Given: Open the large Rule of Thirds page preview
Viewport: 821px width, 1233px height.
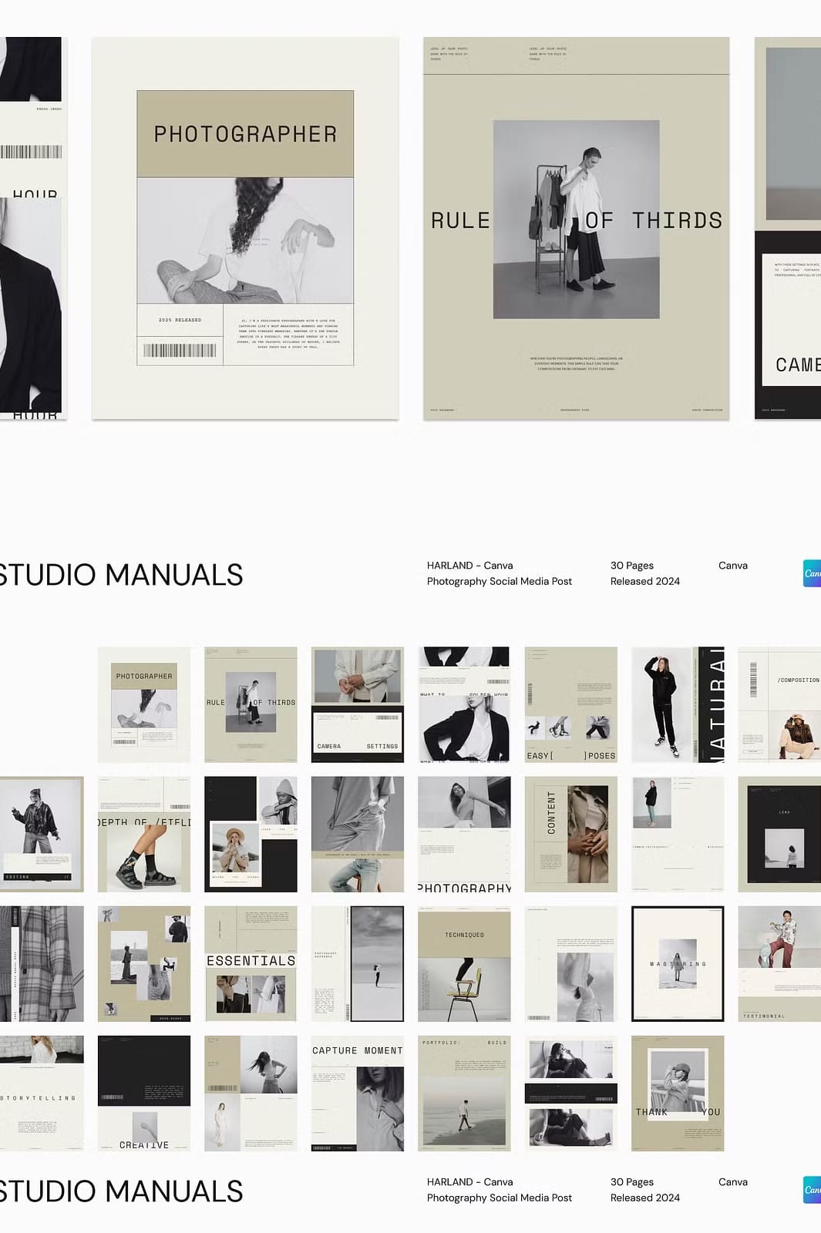Looking at the screenshot, I should pos(576,228).
